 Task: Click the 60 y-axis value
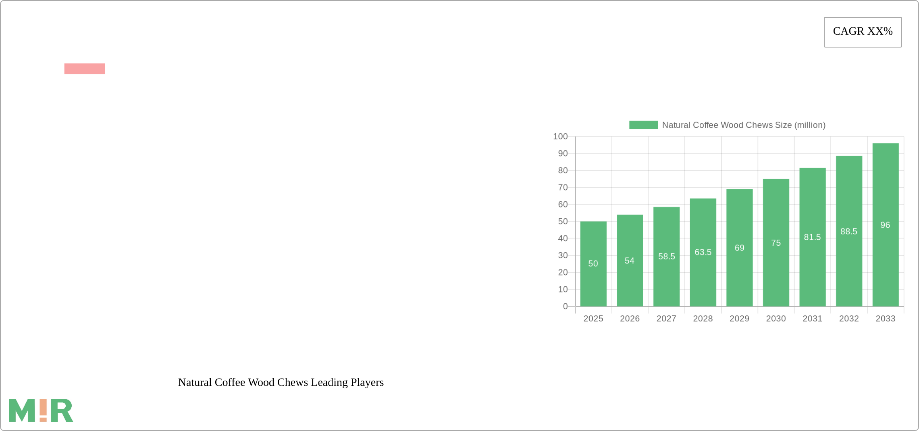(x=563, y=205)
